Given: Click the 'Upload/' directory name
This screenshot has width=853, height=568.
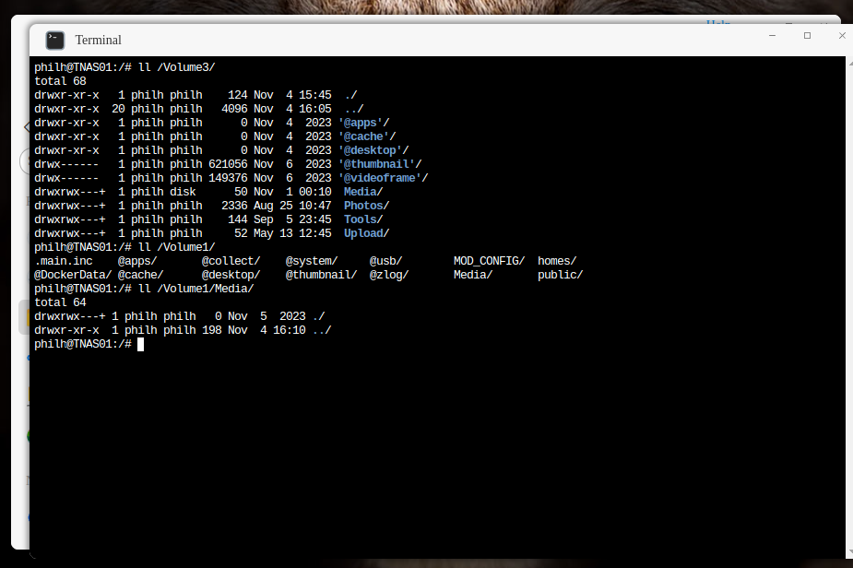Looking at the screenshot, I should 367,233.
